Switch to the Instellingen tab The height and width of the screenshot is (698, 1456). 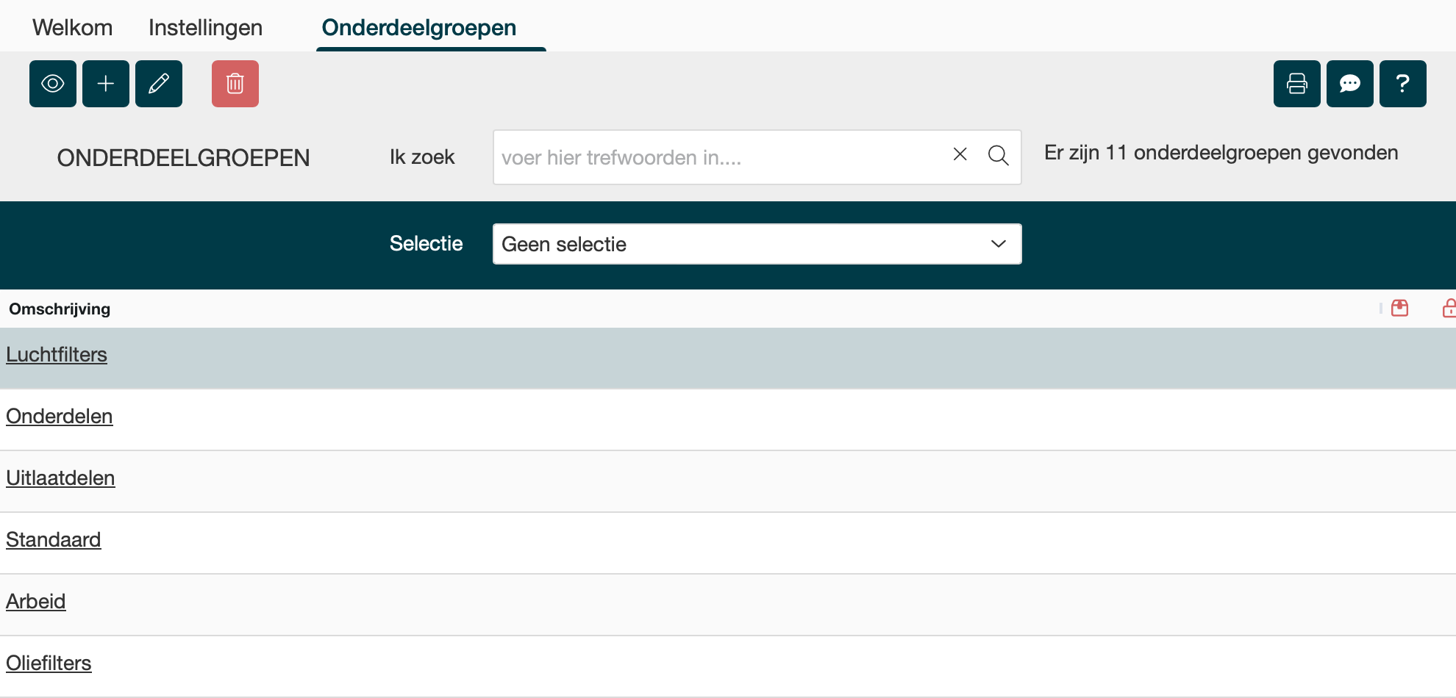click(x=205, y=27)
